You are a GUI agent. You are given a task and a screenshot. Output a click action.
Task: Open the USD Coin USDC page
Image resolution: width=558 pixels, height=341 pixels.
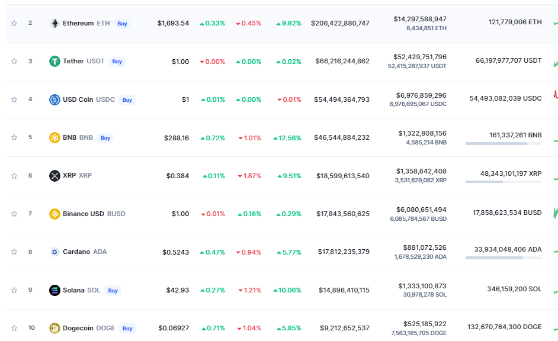[x=89, y=99]
